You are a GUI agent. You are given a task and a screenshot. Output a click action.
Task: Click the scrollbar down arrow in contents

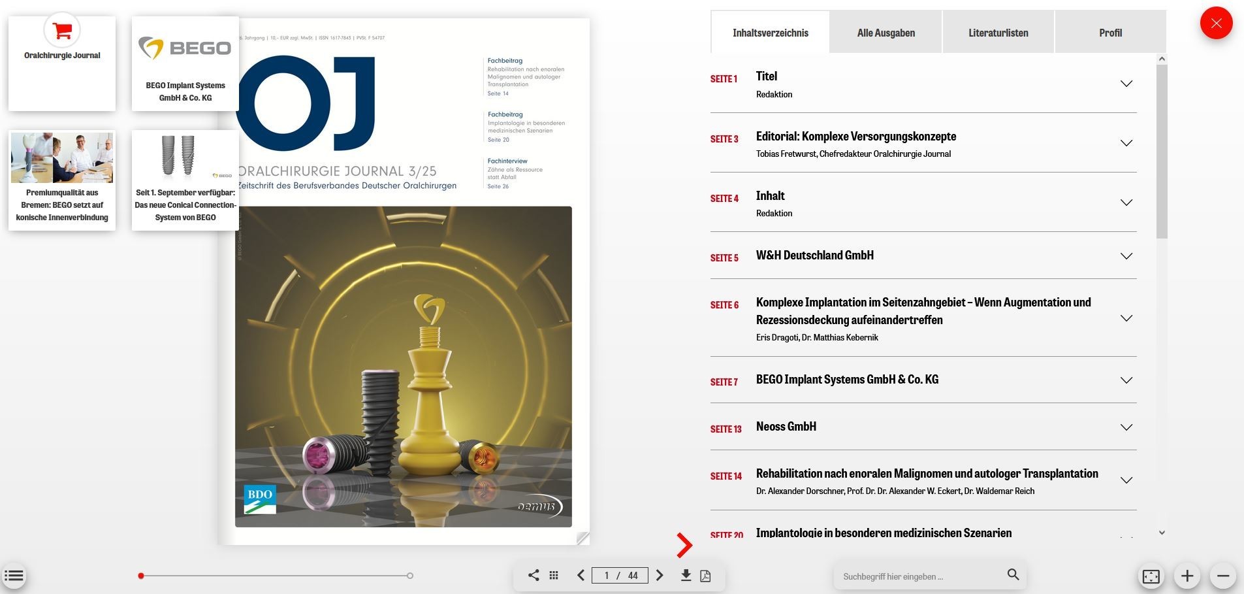(1162, 533)
